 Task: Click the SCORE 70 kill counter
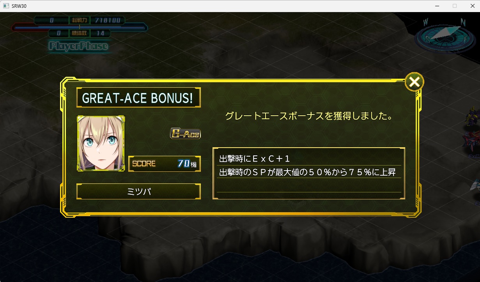[x=165, y=164]
